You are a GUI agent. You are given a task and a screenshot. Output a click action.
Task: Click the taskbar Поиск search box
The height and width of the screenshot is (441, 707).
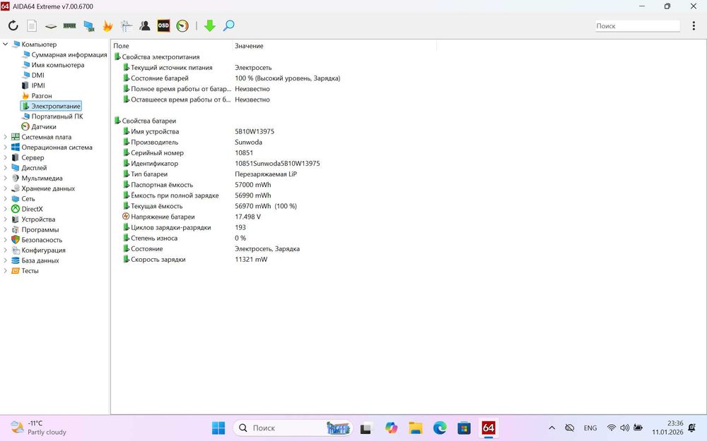click(293, 428)
